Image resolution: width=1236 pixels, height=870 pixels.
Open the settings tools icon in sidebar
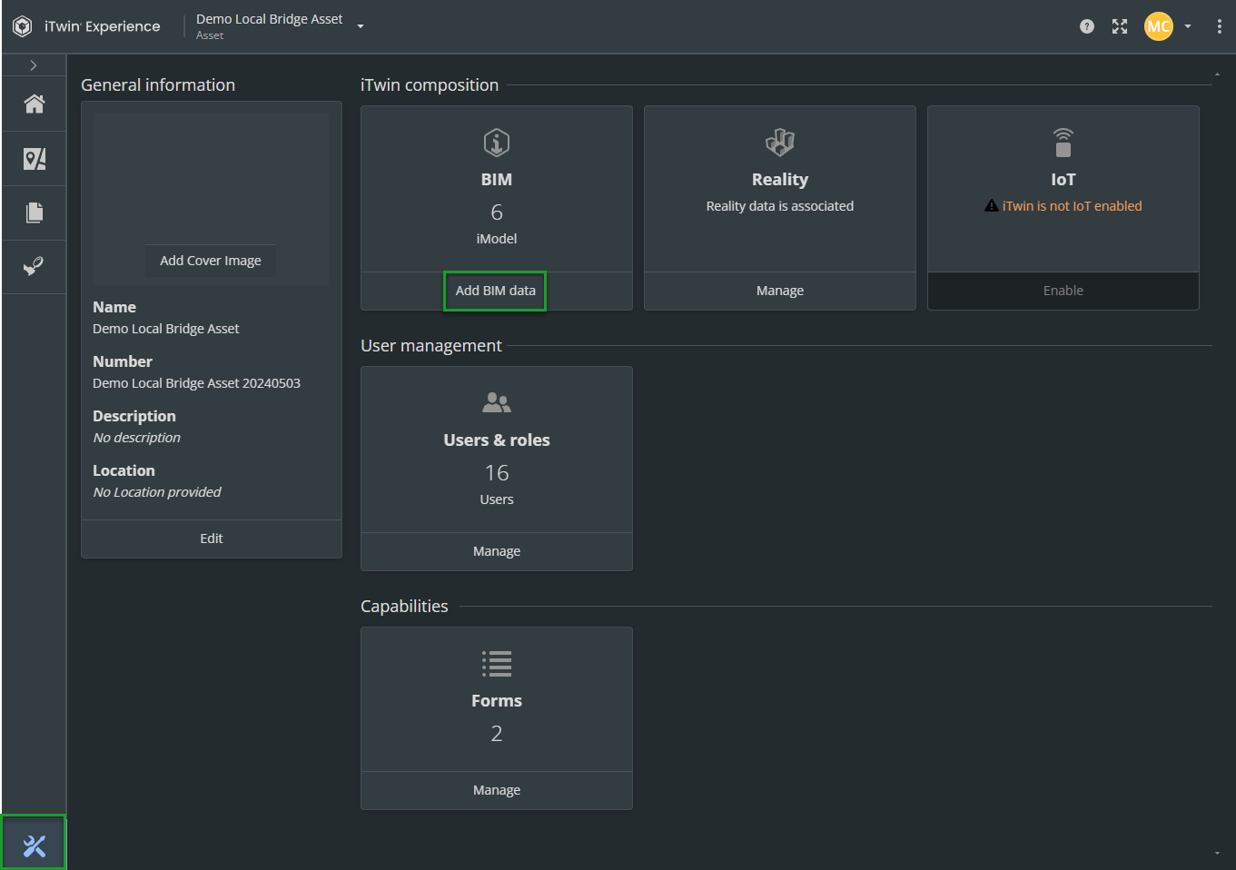coord(35,846)
